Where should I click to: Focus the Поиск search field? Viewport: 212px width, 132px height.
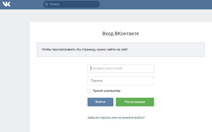pyautogui.click(x=74, y=4)
